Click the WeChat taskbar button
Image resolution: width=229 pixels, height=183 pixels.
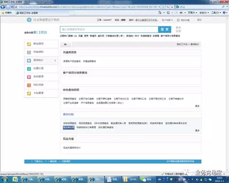146,179
